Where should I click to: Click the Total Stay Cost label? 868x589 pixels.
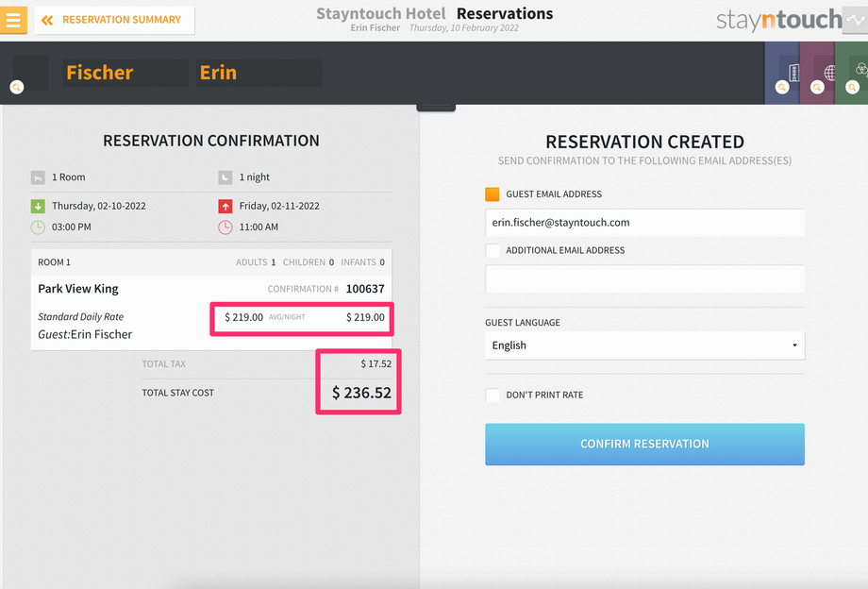(x=177, y=393)
